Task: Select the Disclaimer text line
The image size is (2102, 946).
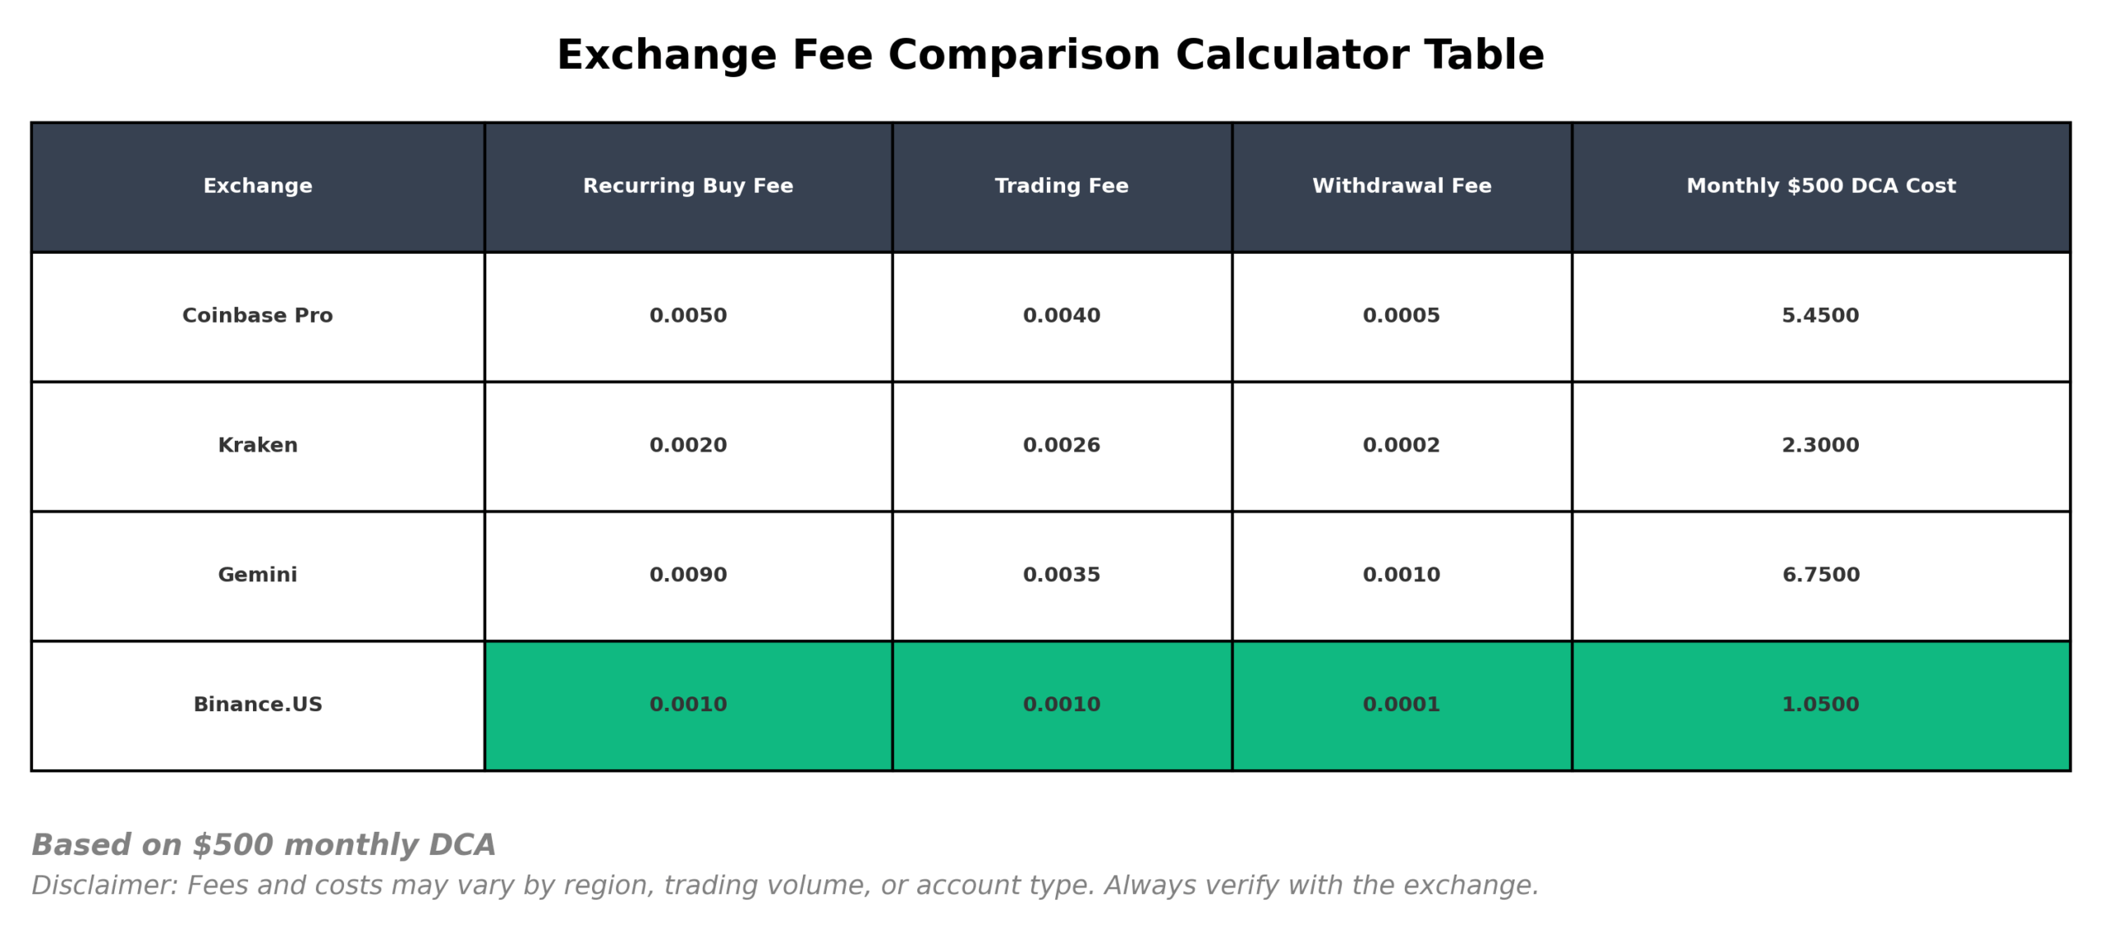Action: [x=784, y=886]
